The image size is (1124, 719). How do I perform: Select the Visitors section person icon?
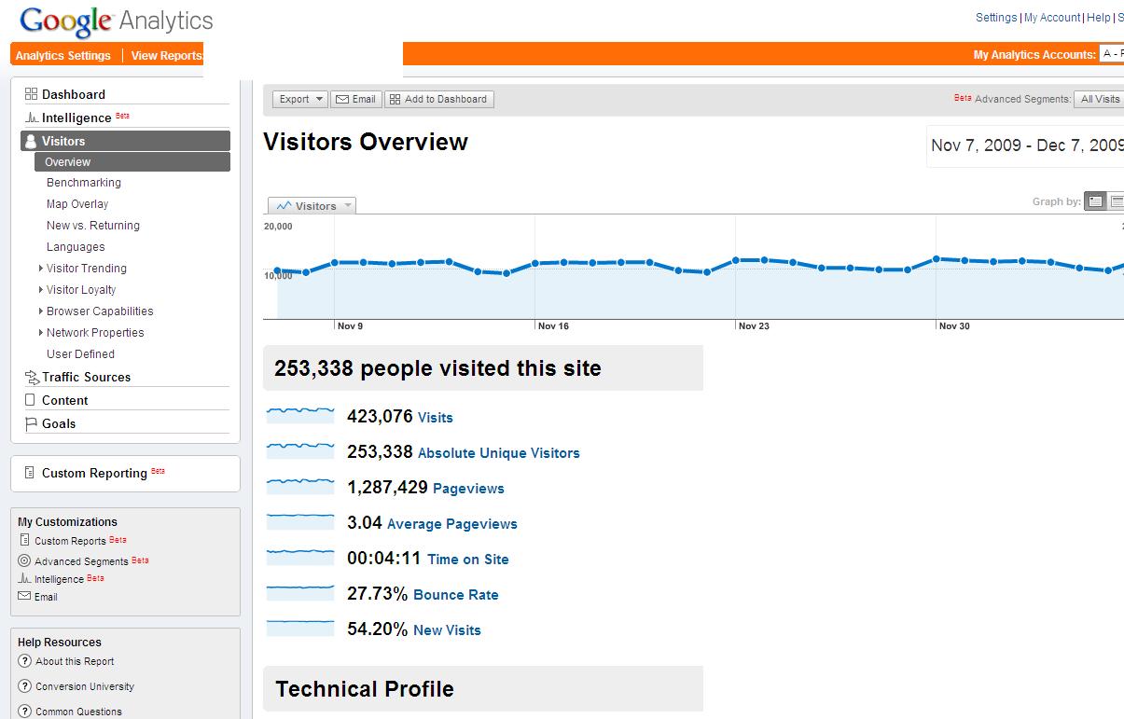click(31, 141)
